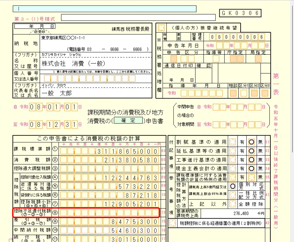Click the start period month 01 field
Image resolution: width=294 pixels, height=242 pixels.
coord(53,107)
